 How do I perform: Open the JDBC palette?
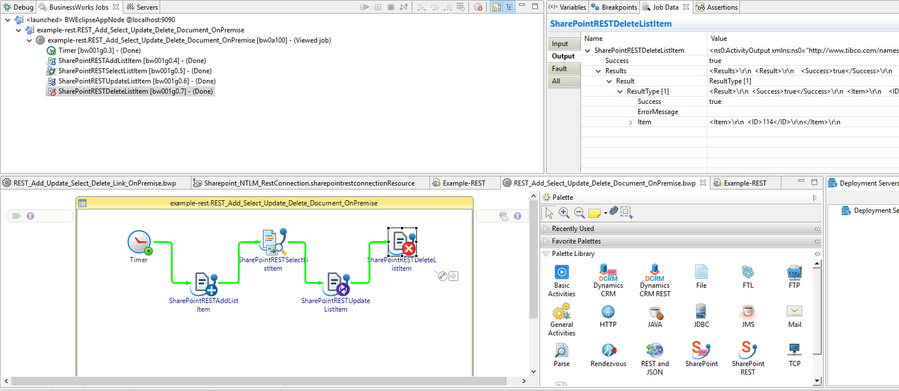point(701,316)
